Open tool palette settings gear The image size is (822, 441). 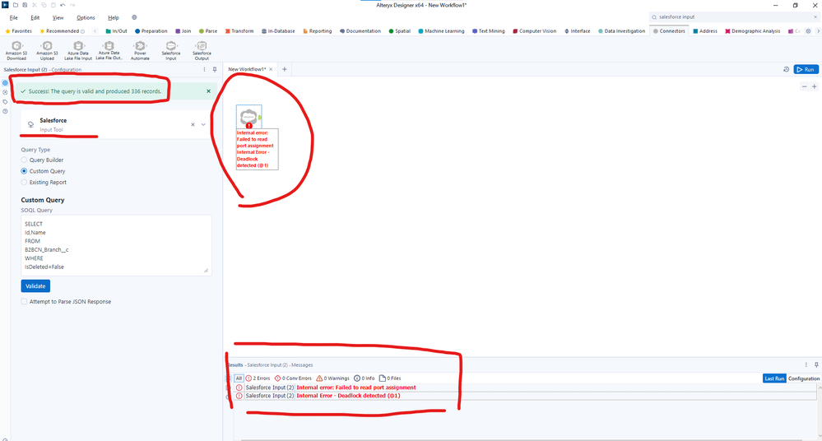pos(808,31)
